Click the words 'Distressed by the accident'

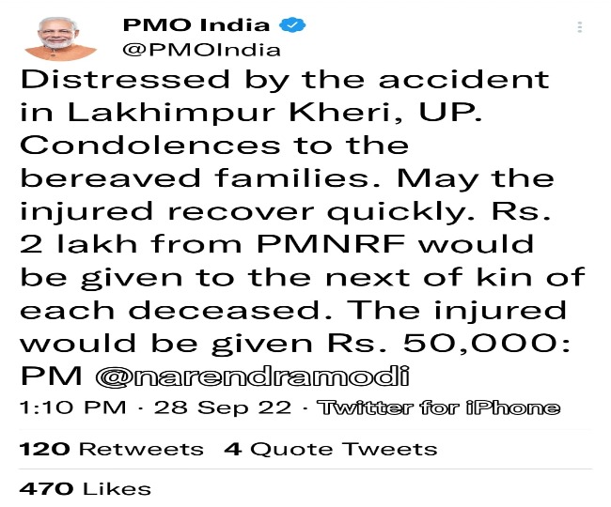pyautogui.click(x=285, y=80)
